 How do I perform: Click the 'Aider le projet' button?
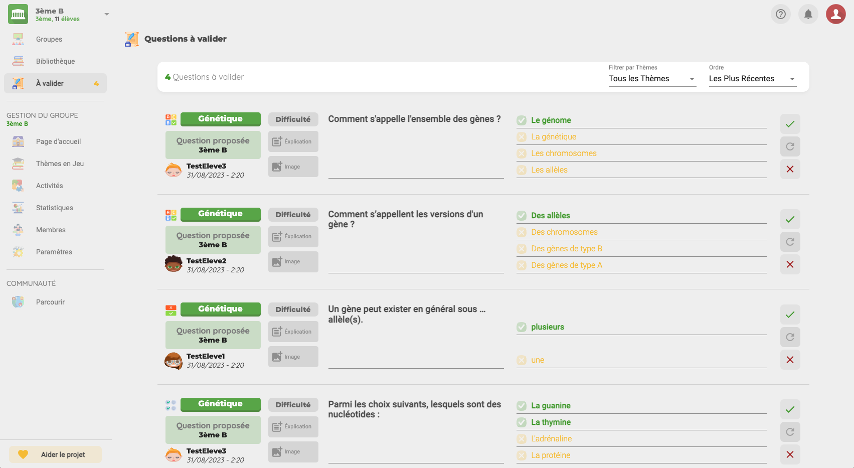pyautogui.click(x=56, y=454)
